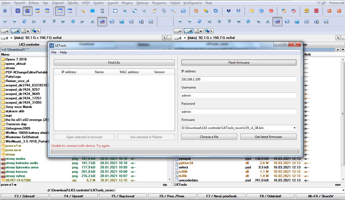Click the IP address input field

(x=239, y=79)
